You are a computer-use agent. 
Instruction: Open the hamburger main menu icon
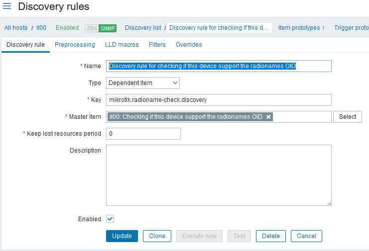[7, 6]
